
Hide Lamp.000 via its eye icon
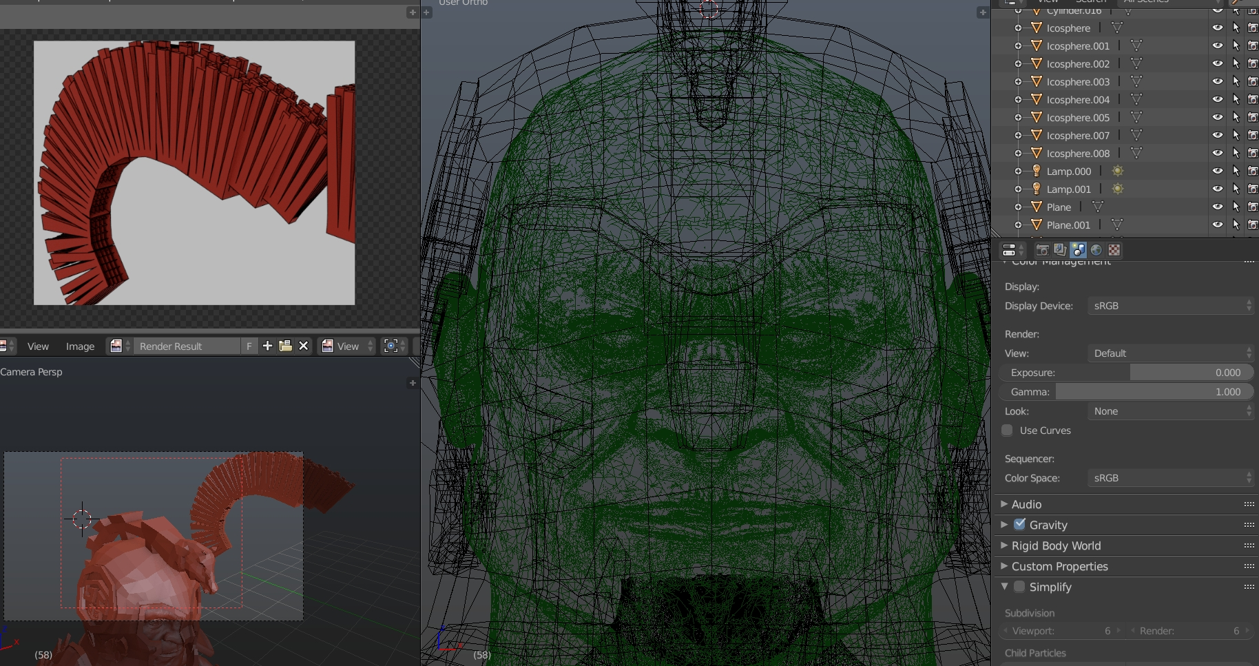pyautogui.click(x=1218, y=171)
